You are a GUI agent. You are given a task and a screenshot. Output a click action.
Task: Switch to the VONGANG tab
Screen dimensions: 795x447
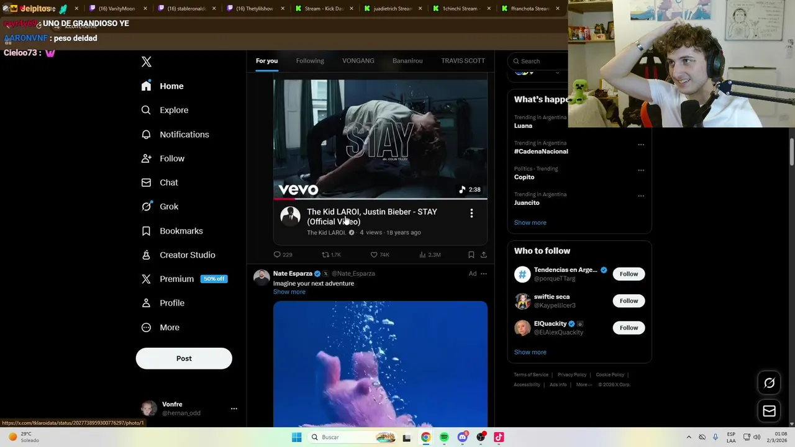(x=358, y=61)
